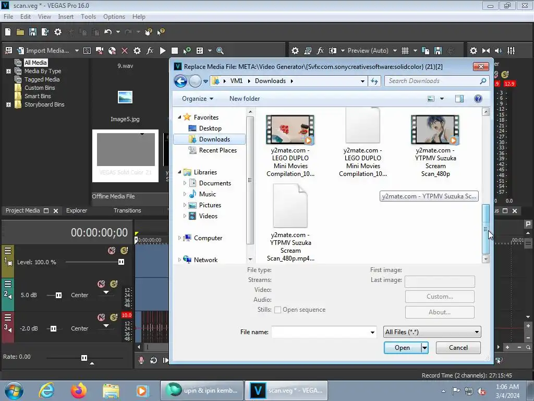
Task: Click the dialog Help question icon
Action: (x=478, y=99)
